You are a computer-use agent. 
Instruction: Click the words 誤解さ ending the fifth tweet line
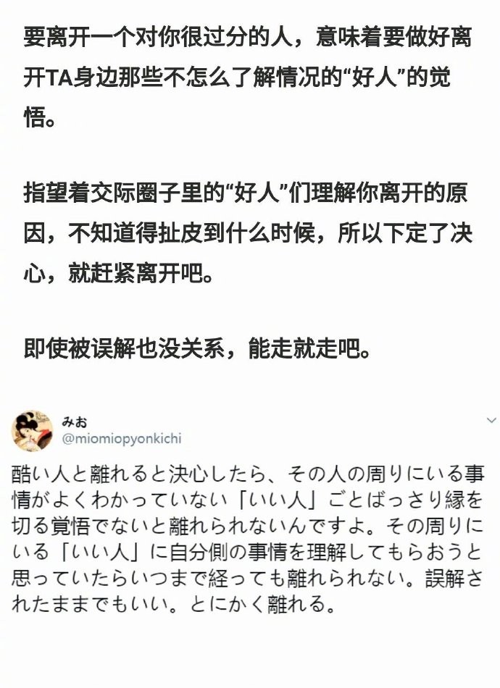[454, 579]
